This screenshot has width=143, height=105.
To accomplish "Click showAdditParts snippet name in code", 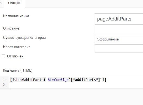I will pyautogui.click(x=29, y=80).
